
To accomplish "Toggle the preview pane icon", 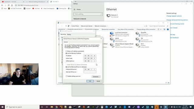I will (x=164, y=29).
